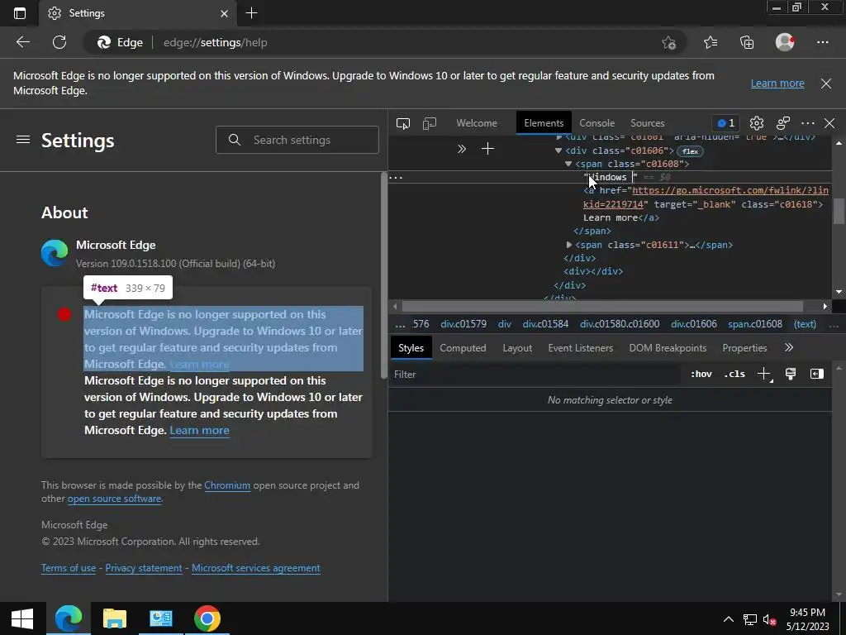Open the Sources tab

tap(648, 123)
